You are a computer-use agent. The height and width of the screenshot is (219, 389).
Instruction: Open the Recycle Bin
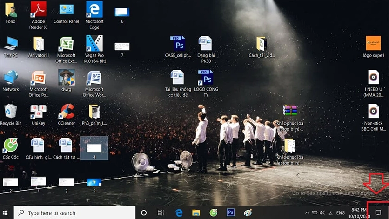(11, 115)
